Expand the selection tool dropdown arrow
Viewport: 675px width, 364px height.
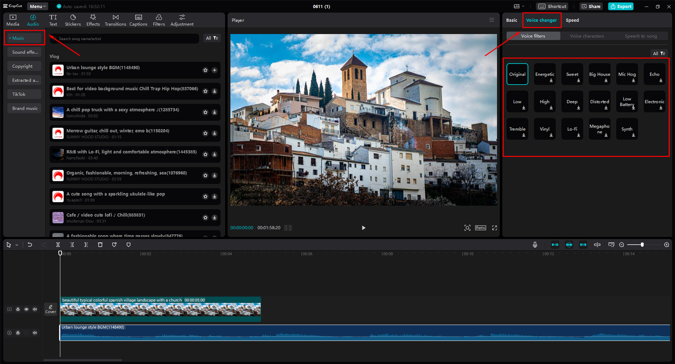[17, 245]
